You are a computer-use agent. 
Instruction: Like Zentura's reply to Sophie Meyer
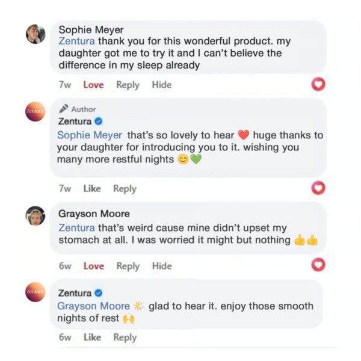tap(92, 188)
